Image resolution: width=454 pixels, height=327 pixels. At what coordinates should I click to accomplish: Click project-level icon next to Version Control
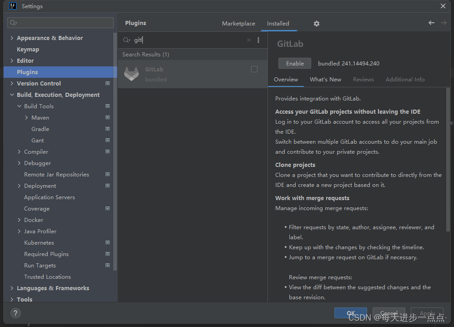pyautogui.click(x=107, y=83)
